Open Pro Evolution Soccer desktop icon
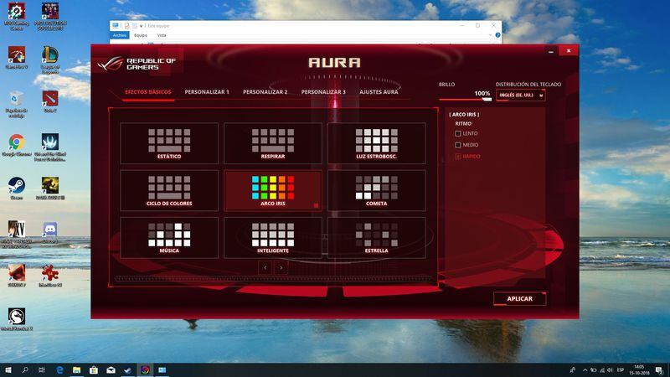The width and height of the screenshot is (670, 377). pyautogui.click(x=50, y=16)
